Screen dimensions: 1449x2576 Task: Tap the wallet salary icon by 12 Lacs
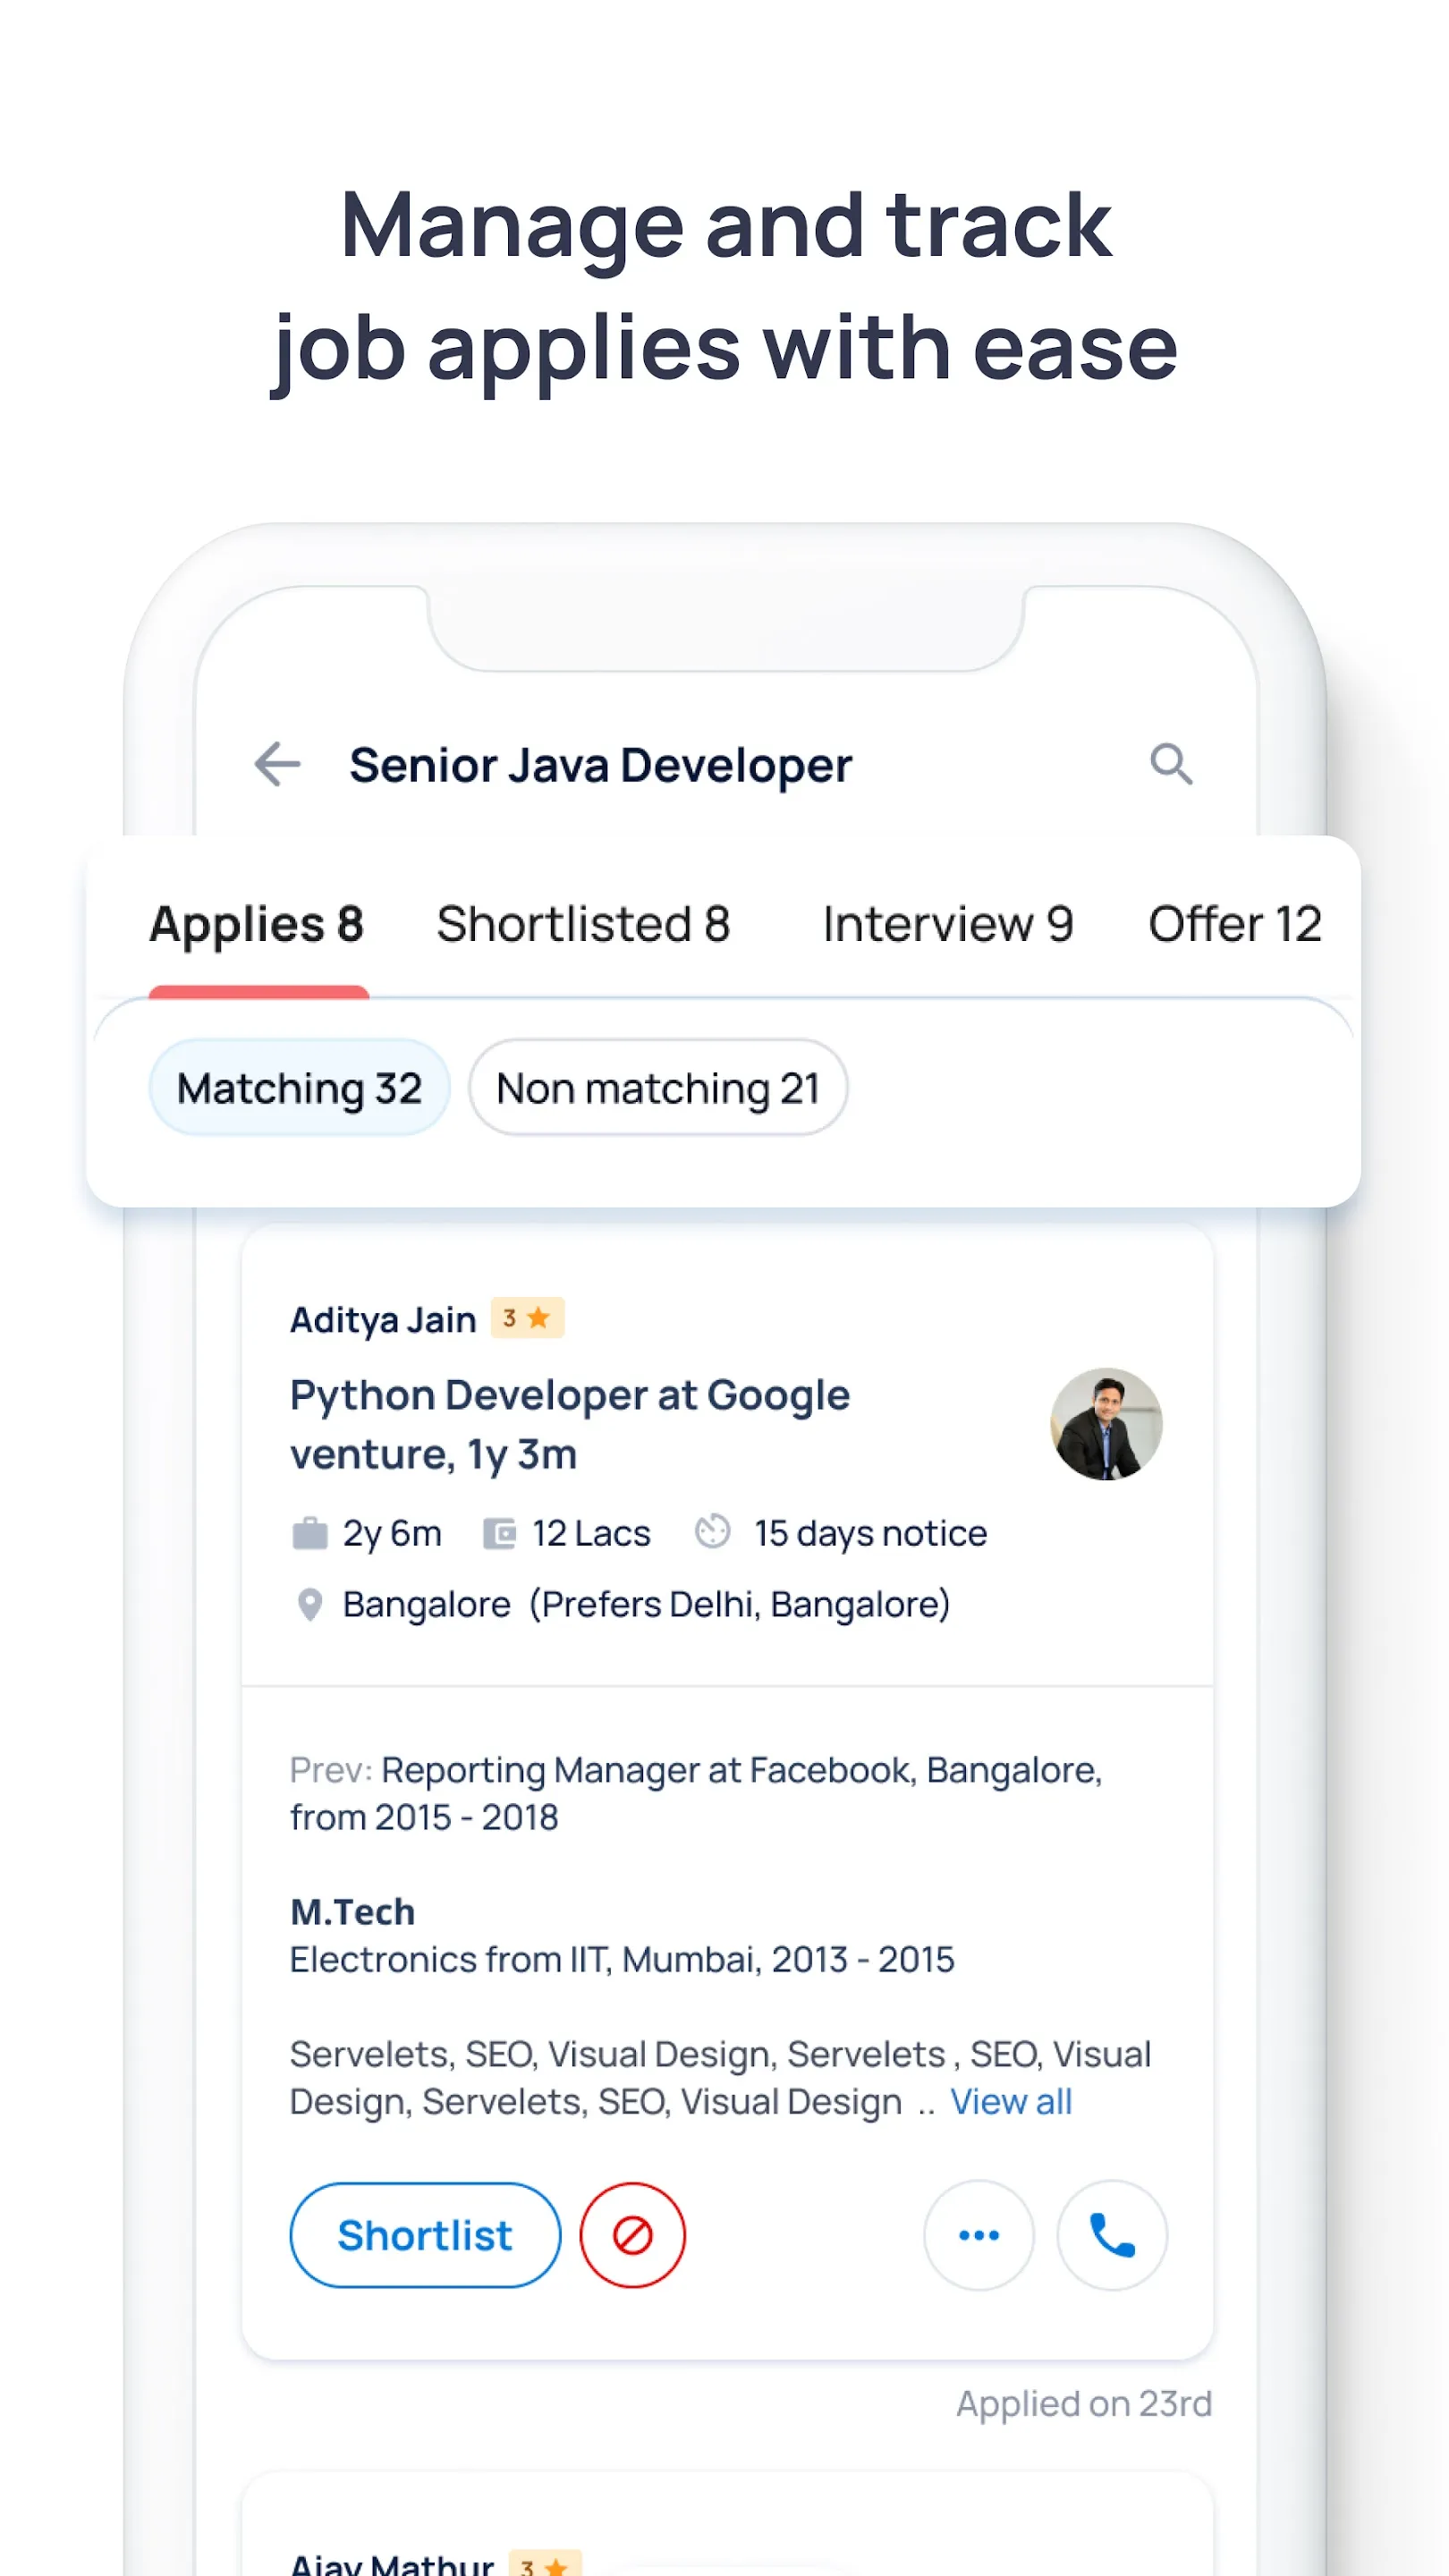click(x=499, y=1533)
